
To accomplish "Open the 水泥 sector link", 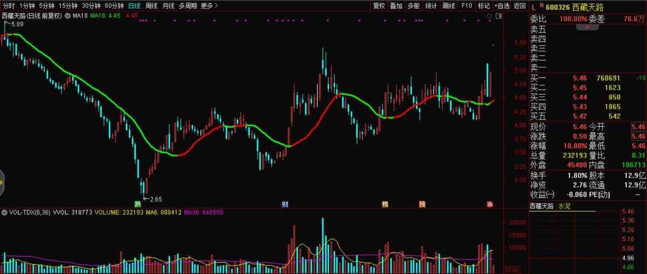I will tap(564, 206).
